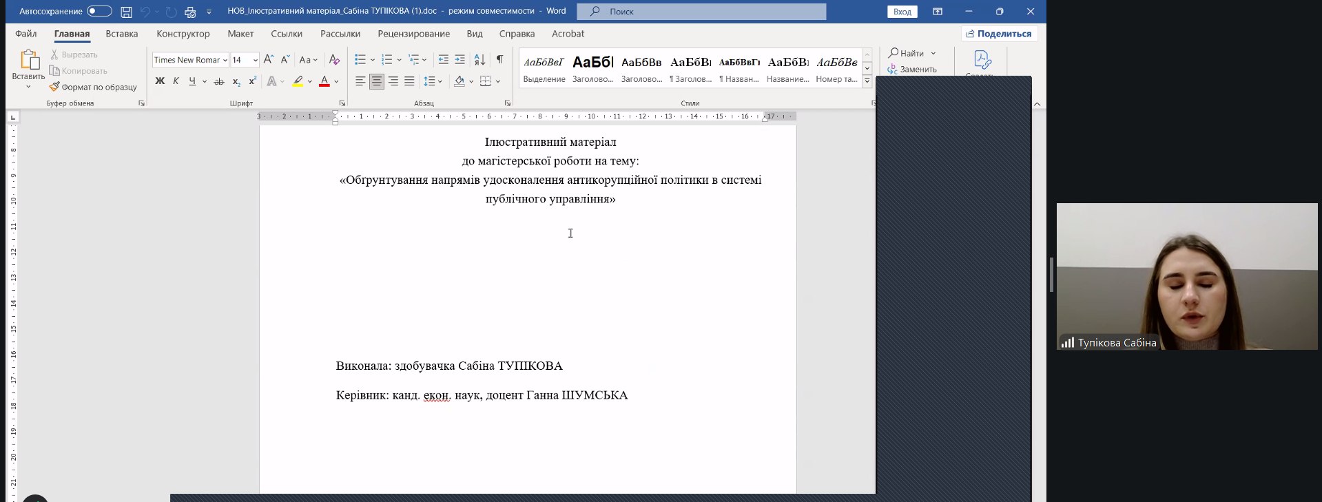Toggle Bold formatting button
The width and height of the screenshot is (1322, 502).
click(x=160, y=81)
